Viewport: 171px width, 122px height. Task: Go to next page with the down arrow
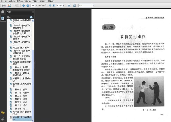28,6
